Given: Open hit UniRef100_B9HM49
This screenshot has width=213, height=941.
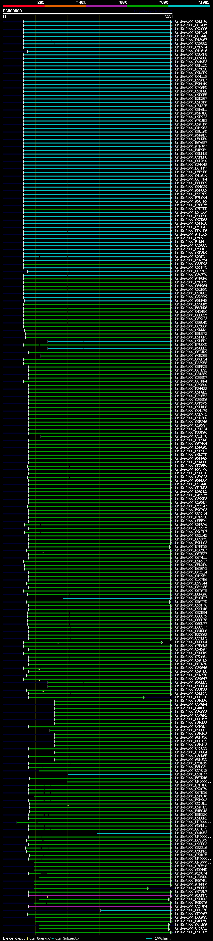Looking at the screenshot, I should point(191,84).
